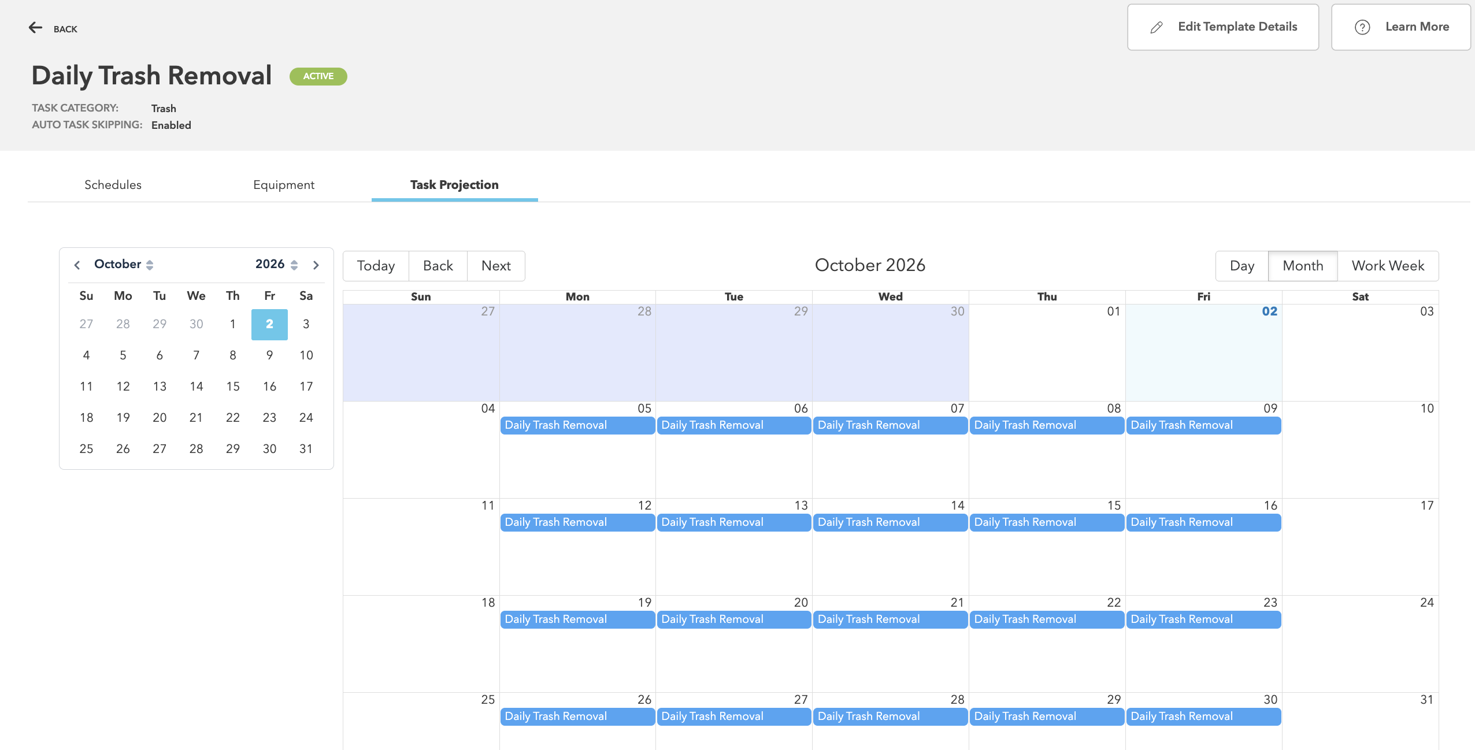Select 20 in the mini calendar
The image size is (1475, 750).
click(160, 418)
